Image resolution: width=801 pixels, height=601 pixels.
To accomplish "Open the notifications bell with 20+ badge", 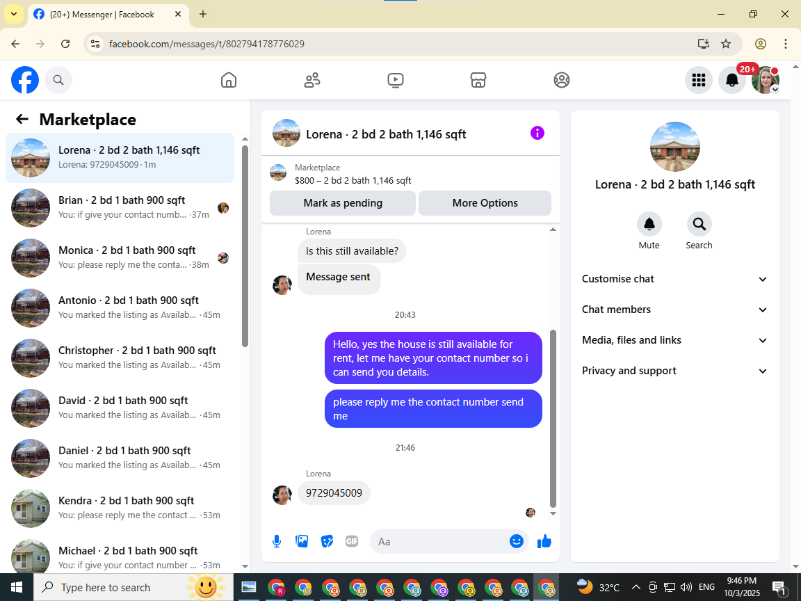I will click(x=732, y=80).
